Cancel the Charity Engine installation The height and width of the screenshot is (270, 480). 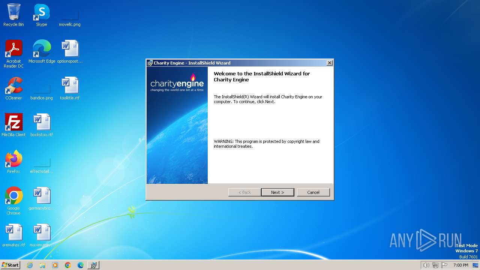pos(313,192)
